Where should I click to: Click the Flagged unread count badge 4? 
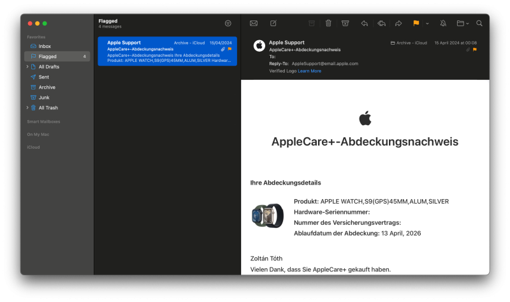click(x=85, y=56)
